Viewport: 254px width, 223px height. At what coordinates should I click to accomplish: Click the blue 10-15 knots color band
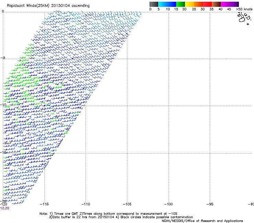pos(172,4)
